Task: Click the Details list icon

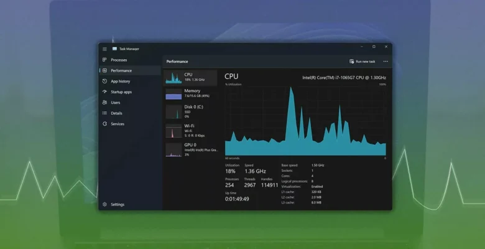Action: coord(104,113)
